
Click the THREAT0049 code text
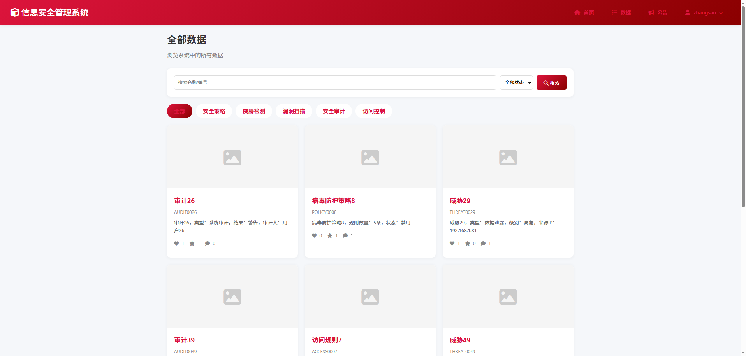(x=462, y=352)
